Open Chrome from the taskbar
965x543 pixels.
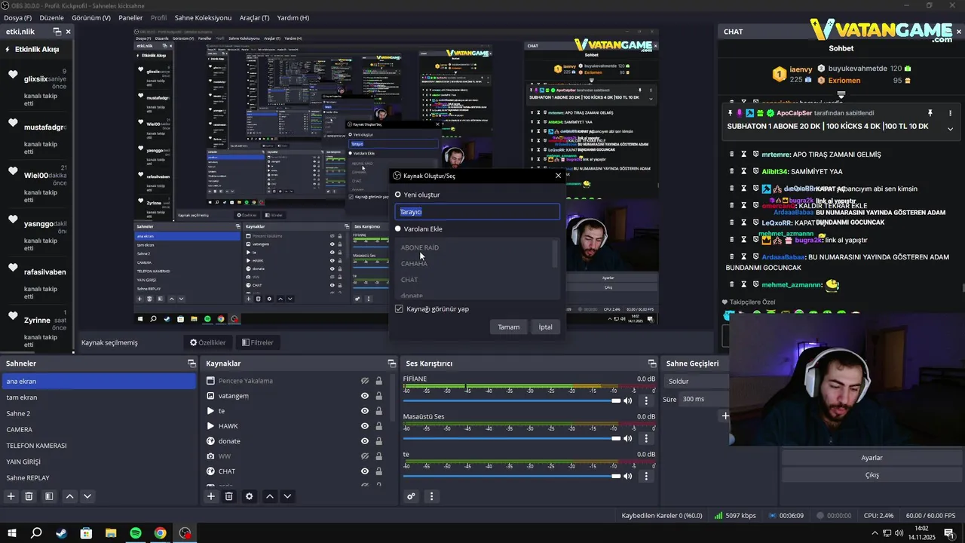161,533
